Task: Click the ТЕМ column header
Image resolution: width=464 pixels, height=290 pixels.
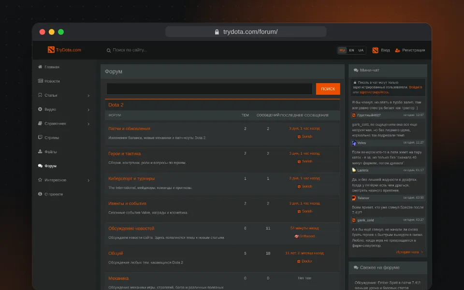Action: click(245, 115)
